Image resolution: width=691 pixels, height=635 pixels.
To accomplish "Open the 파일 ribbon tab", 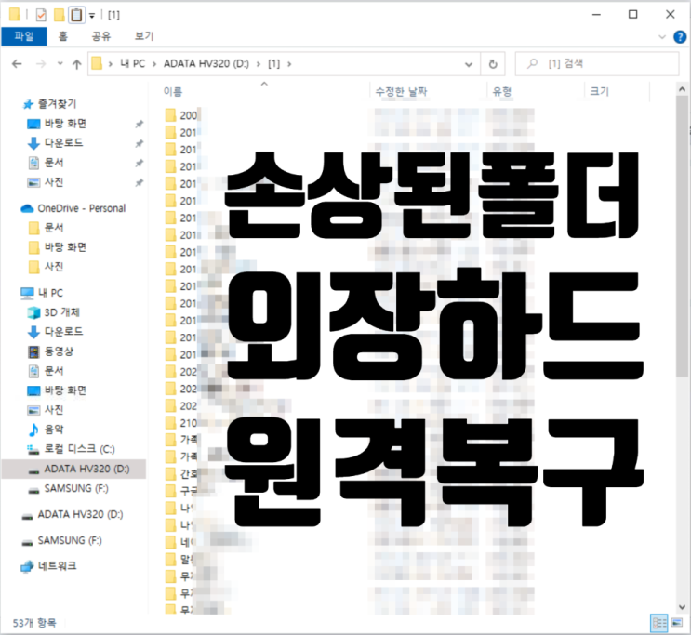I will 24,36.
